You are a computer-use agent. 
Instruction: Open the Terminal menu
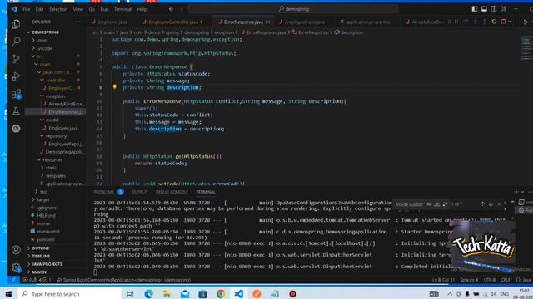pos(122,9)
